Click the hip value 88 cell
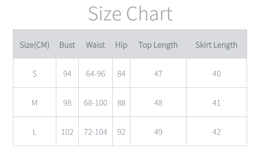Viewport: 260px width, 162px height. pyautogui.click(x=121, y=103)
